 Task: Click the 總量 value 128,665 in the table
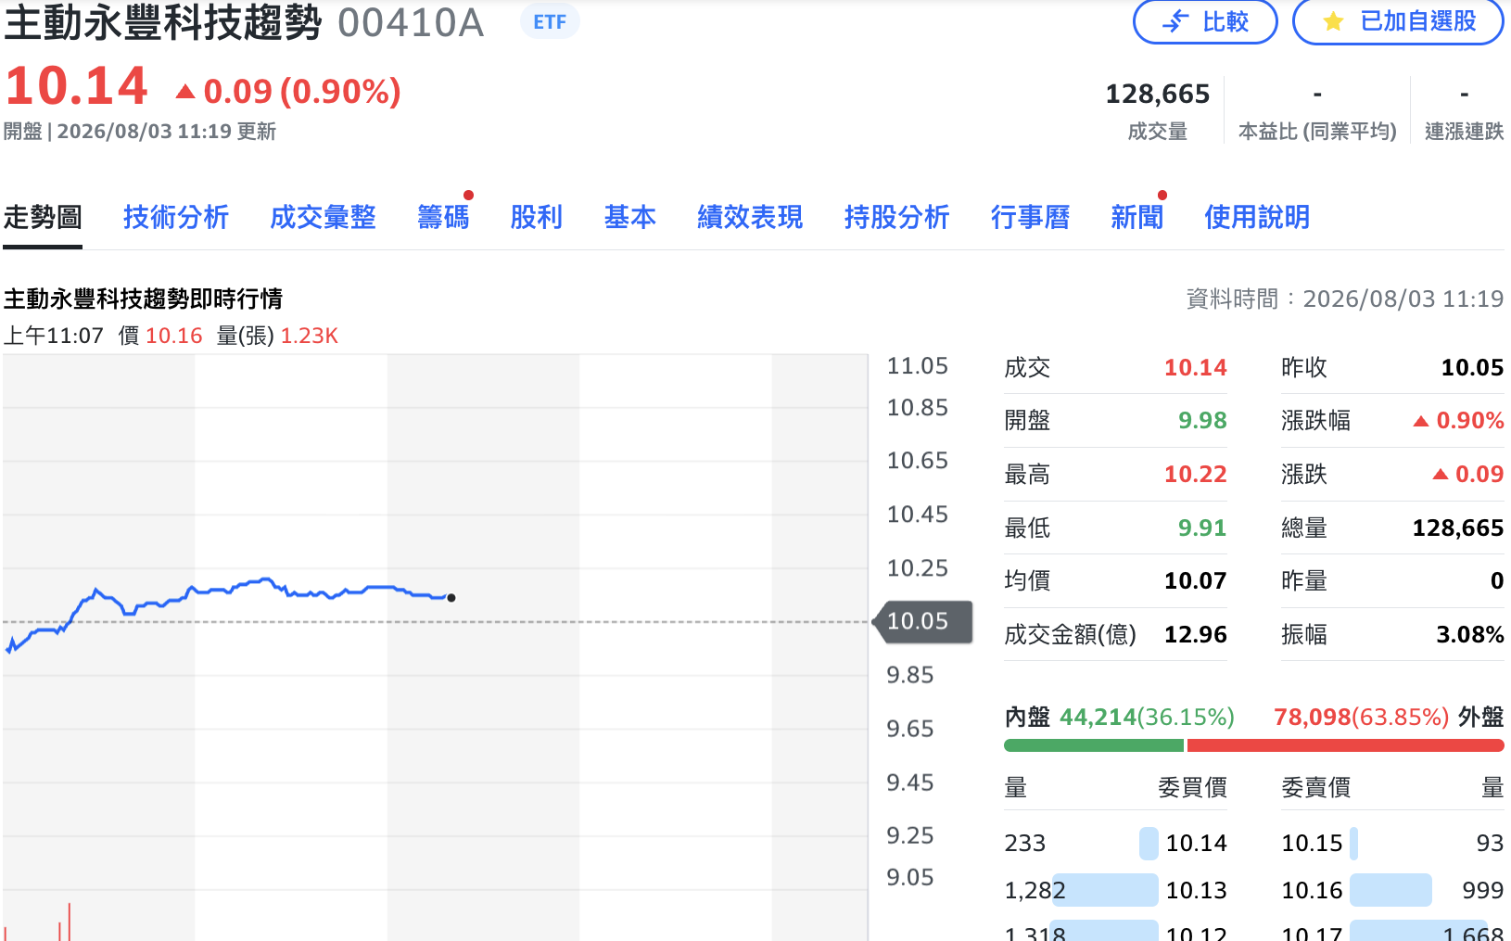[x=1458, y=528]
